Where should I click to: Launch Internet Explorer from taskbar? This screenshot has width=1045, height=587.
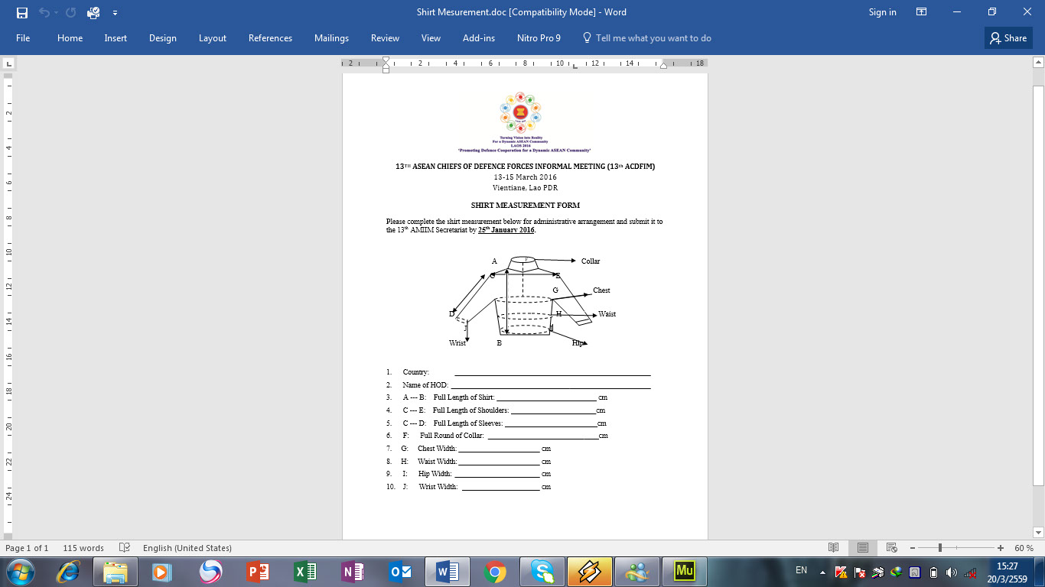pyautogui.click(x=68, y=572)
